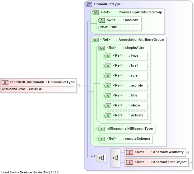Click 'rectifiedGridDomain : DomainSetType' label
This screenshot has width=194, height=174.
(x=42, y=82)
